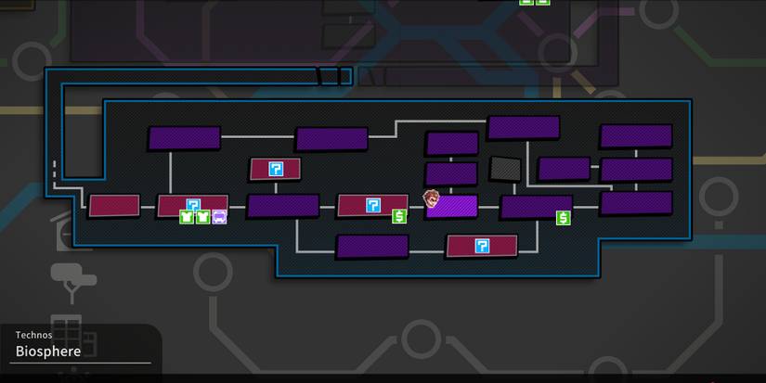766x383 pixels.
Task: Select the left green shirt icon
Action: pyautogui.click(x=187, y=217)
